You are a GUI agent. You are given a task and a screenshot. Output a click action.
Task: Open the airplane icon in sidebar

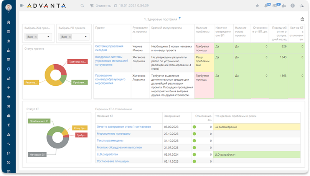tap(8, 106)
